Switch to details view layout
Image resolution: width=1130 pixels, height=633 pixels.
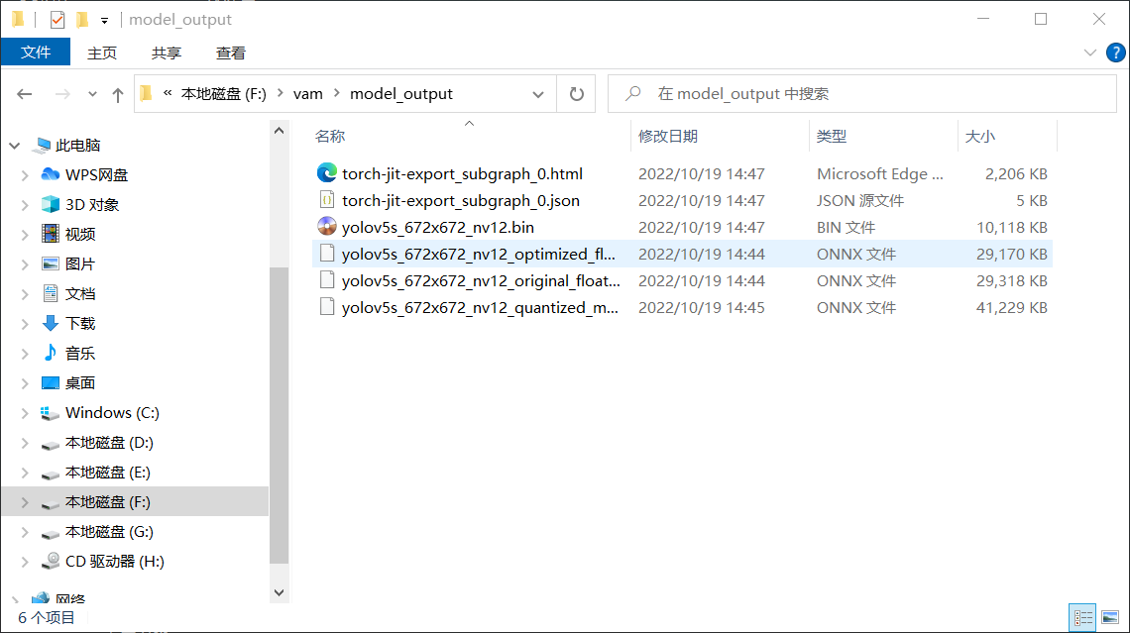(1082, 617)
